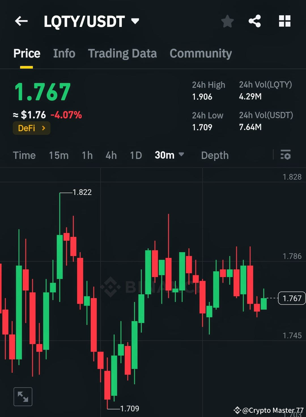The height and width of the screenshot is (417, 306).
Task: Switch chart to 1D interval
Action: point(135,155)
